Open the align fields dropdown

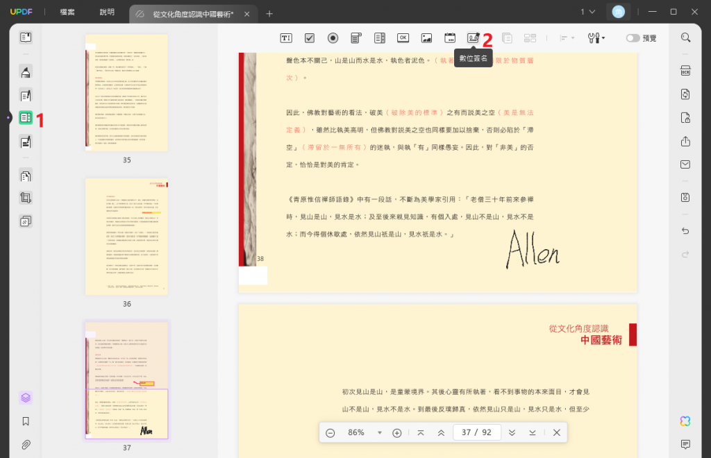pos(567,38)
